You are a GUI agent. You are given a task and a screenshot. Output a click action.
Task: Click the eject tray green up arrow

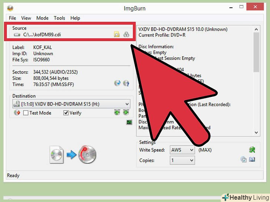tap(117, 112)
